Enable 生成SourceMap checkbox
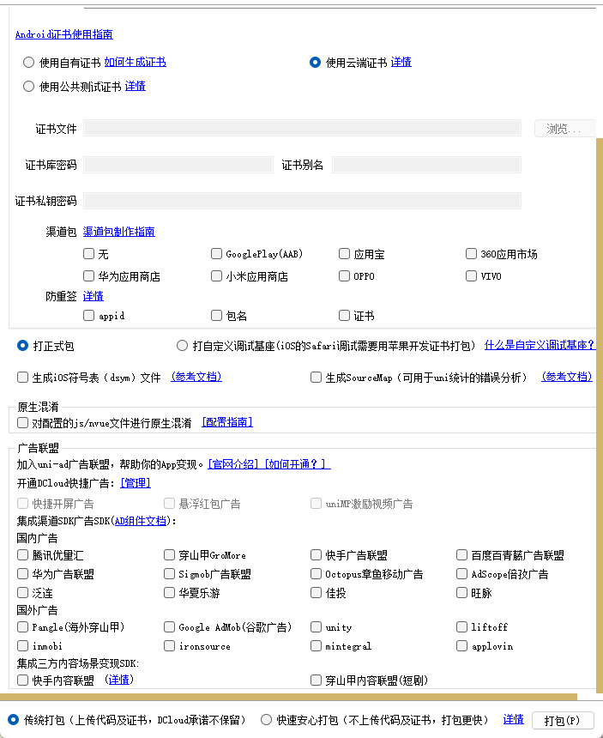The width and height of the screenshot is (603, 738). (x=316, y=377)
